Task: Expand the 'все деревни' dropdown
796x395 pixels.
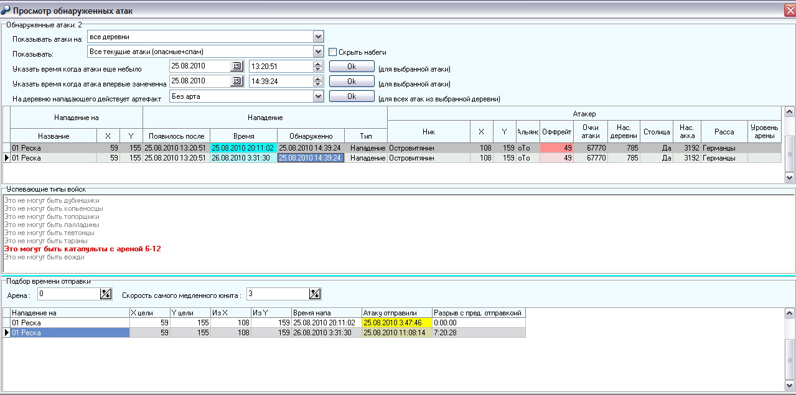Action: pyautogui.click(x=319, y=37)
